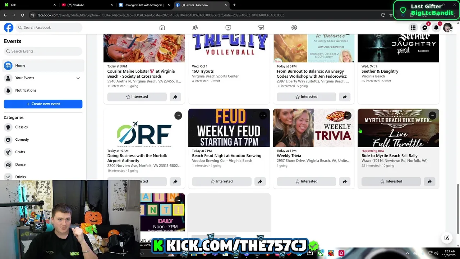The image size is (460, 259).
Task: Open the Notifications bell icon
Action: pyautogui.click(x=436, y=28)
